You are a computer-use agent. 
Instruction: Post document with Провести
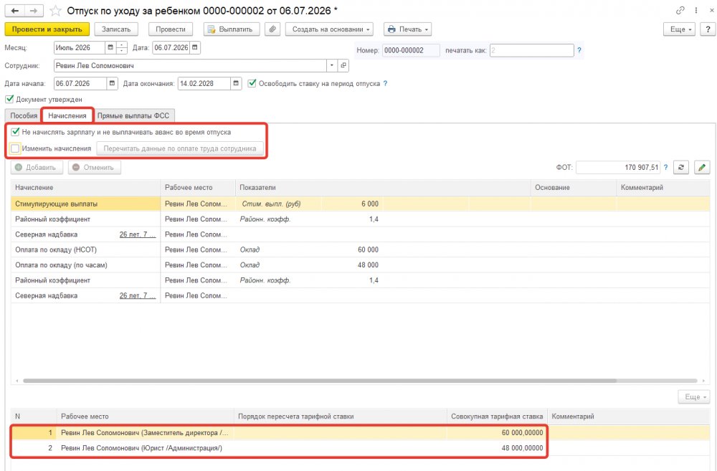click(x=171, y=29)
